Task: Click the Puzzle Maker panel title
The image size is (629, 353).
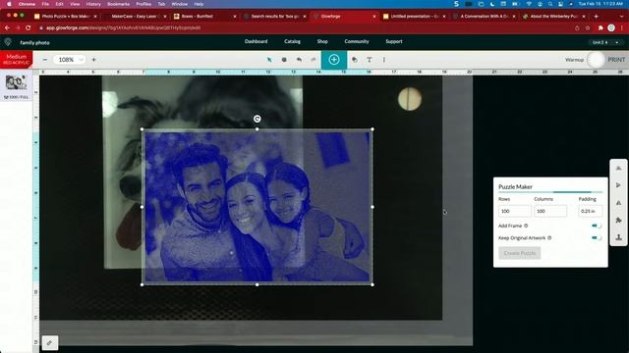Action: click(x=515, y=187)
